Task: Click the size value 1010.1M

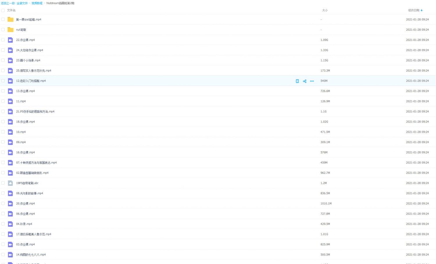Action: (326, 203)
